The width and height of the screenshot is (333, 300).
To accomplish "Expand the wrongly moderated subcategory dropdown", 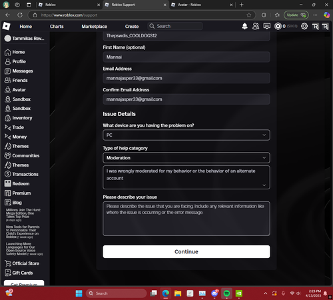I will point(186,177).
